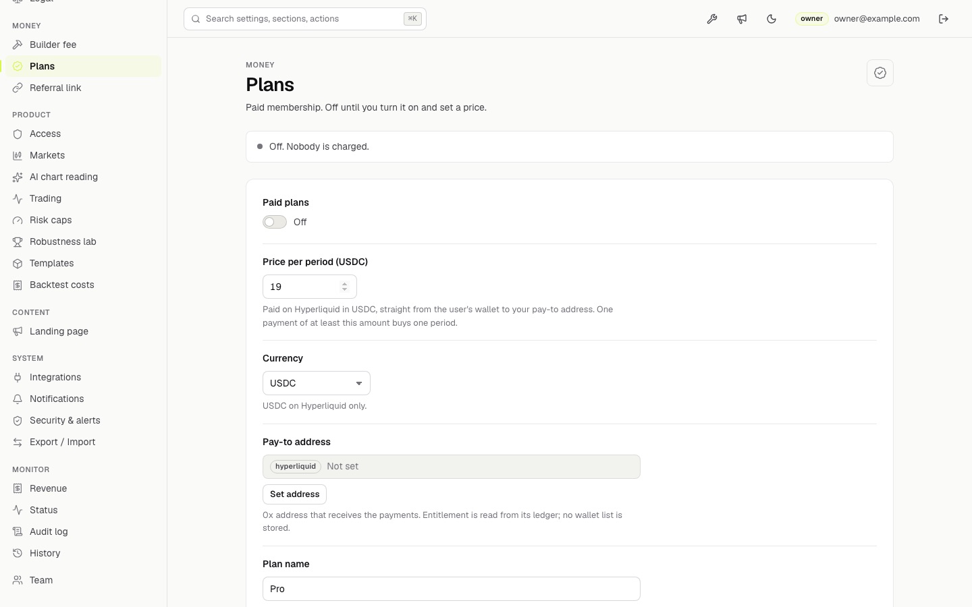Screen dimensions: 972x607
Task: Click the logout icon
Action: click(x=944, y=19)
